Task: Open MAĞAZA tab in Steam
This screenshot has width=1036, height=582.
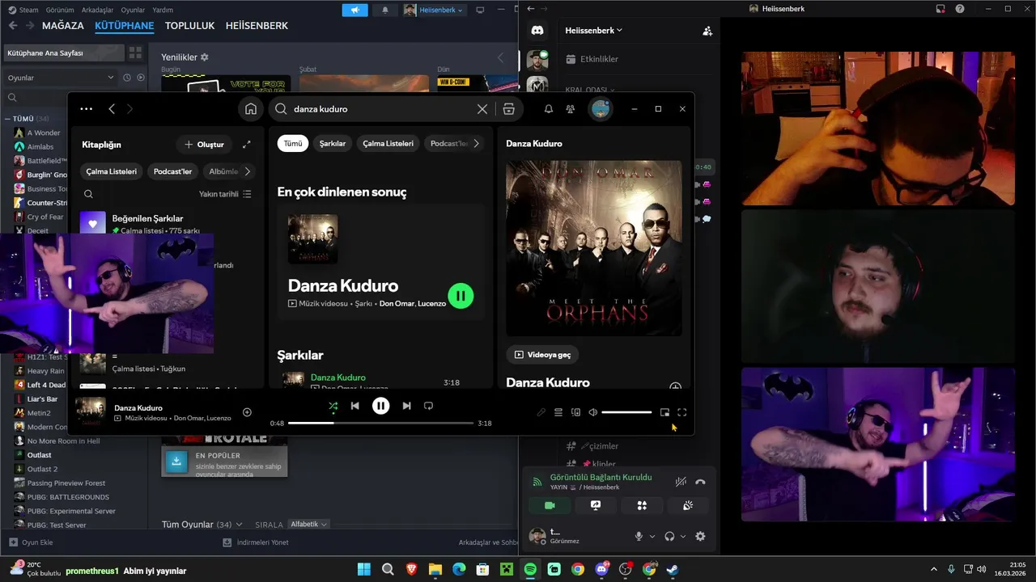Action: (x=63, y=26)
